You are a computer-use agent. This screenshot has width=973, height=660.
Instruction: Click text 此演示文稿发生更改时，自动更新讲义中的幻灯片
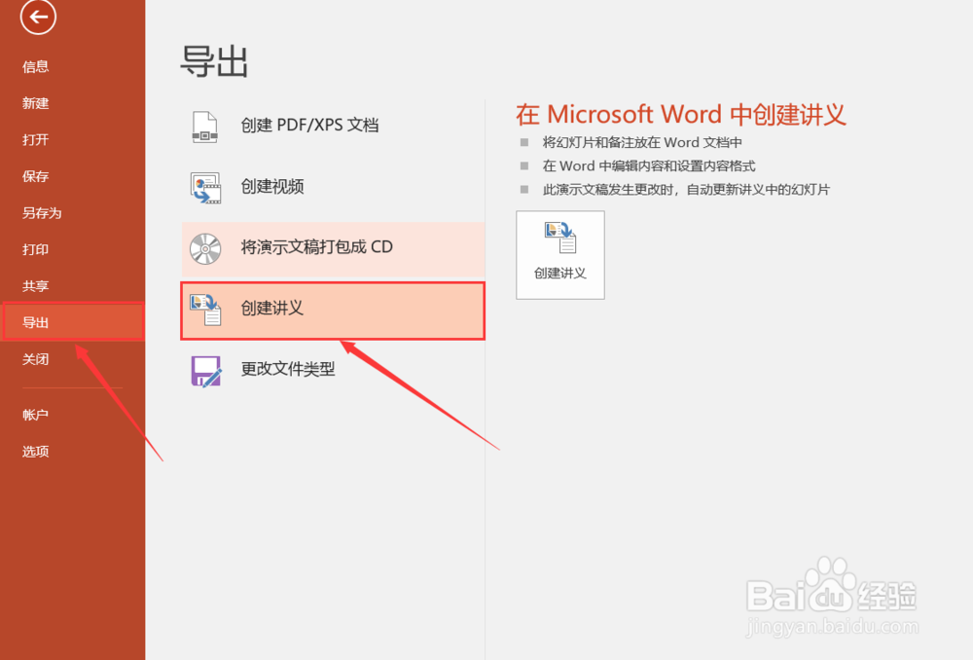(x=686, y=190)
